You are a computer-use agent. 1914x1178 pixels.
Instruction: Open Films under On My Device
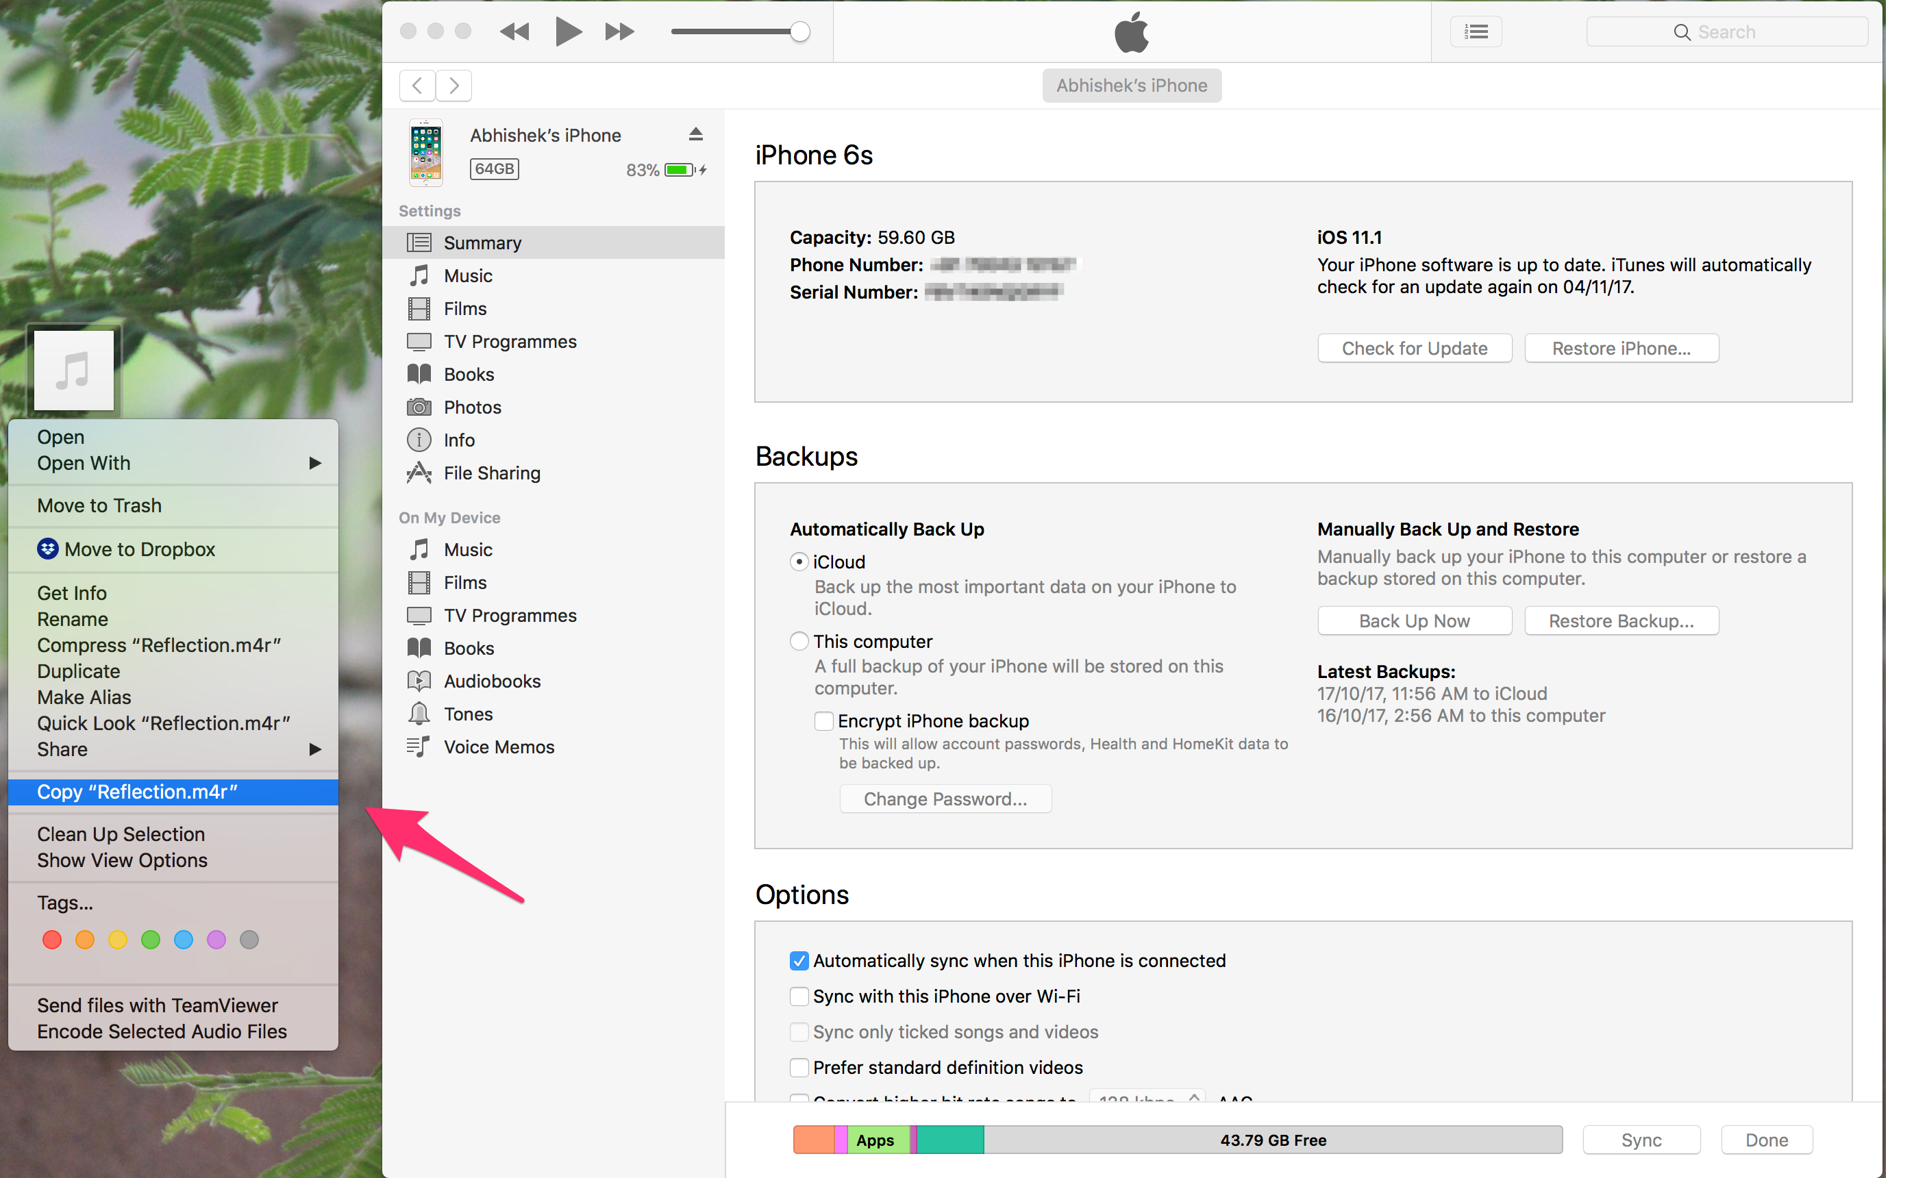pyautogui.click(x=554, y=583)
